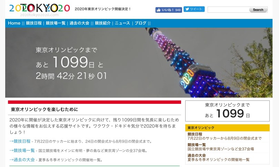
Task: Click the Tokyo Tower countdown banner image
Action: pos(139,63)
